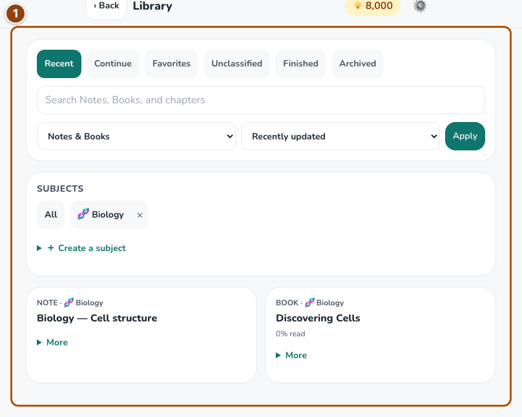Image resolution: width=522 pixels, height=417 pixels.
Task: Click the NOTE · Biology label
Action: pyautogui.click(x=70, y=303)
